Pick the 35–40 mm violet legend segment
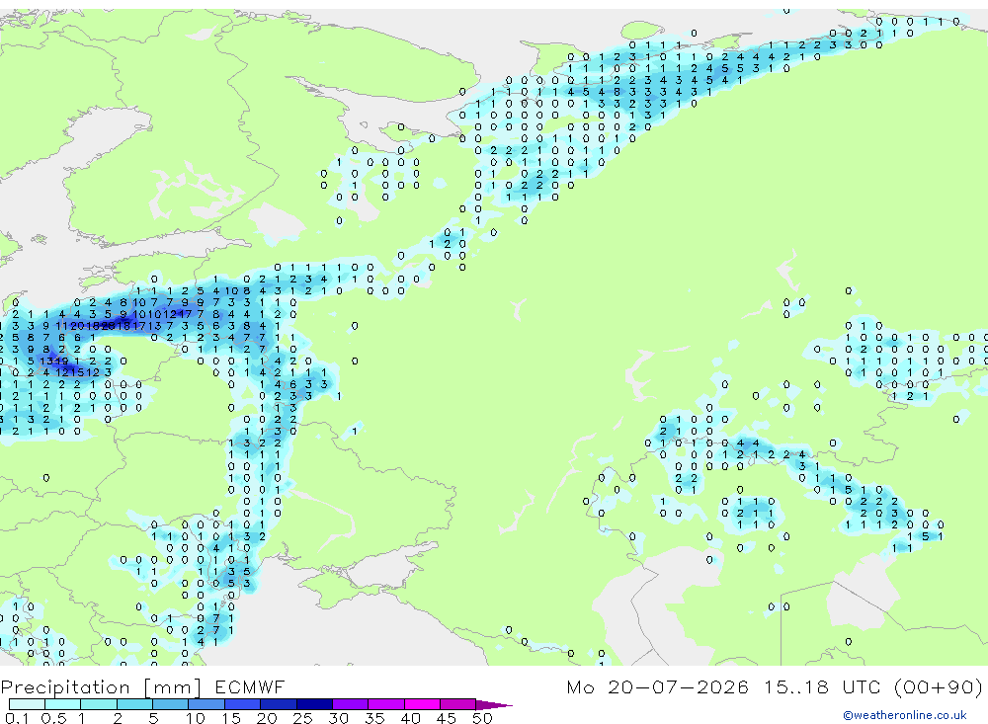This screenshot has height=724, width=988. pos(386,704)
